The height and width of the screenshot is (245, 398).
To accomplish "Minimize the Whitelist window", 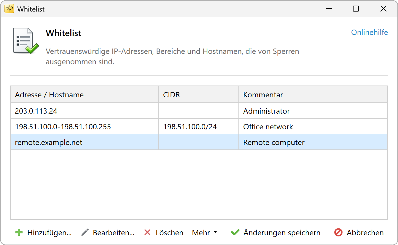I will click(x=329, y=9).
